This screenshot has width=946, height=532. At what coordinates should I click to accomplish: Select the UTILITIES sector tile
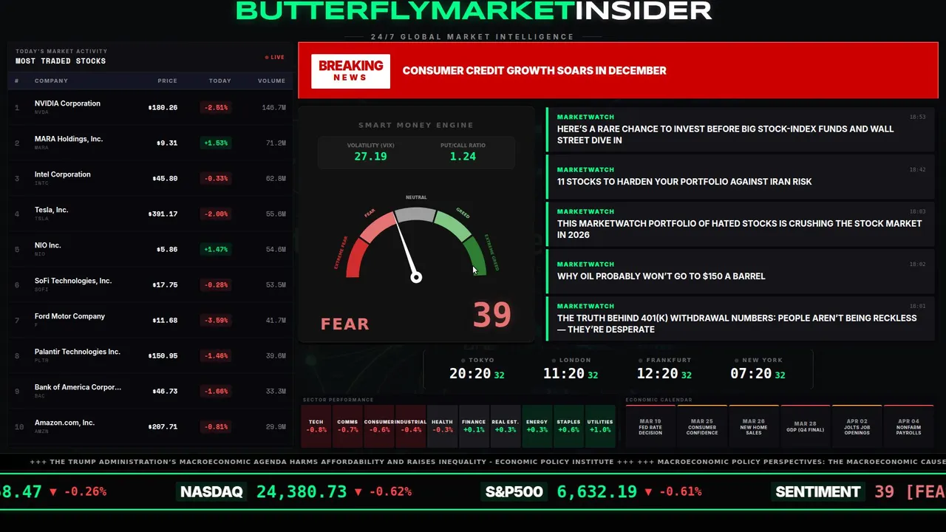(x=600, y=426)
